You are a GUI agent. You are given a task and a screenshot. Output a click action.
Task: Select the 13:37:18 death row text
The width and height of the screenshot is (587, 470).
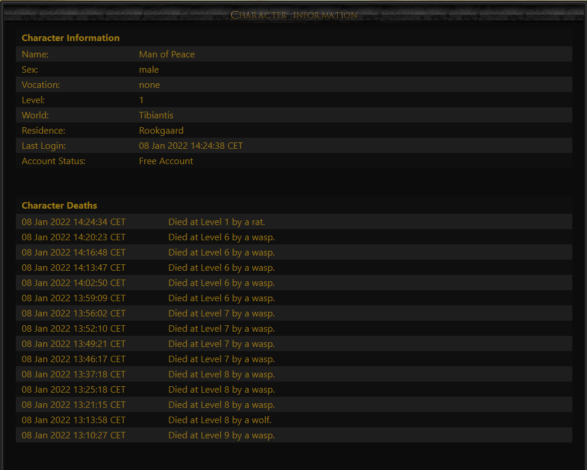point(221,374)
